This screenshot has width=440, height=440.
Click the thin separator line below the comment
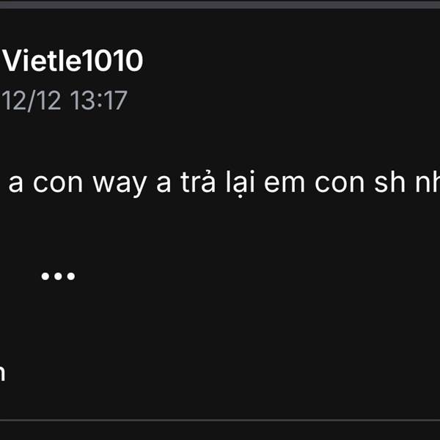tap(220, 420)
